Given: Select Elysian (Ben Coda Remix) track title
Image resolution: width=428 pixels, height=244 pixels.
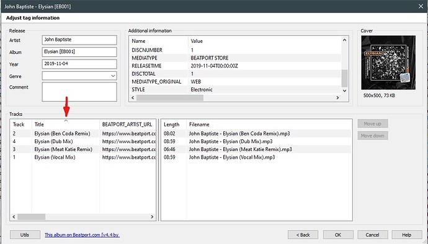Looking at the screenshot, I should 62,134.
